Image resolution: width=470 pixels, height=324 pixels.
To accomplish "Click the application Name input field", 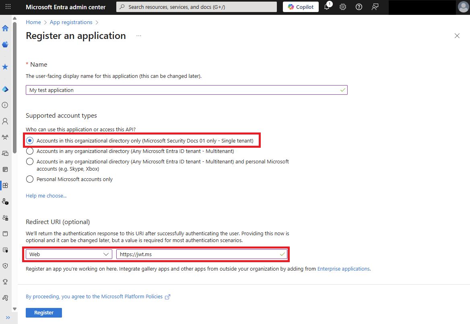I will coord(186,90).
